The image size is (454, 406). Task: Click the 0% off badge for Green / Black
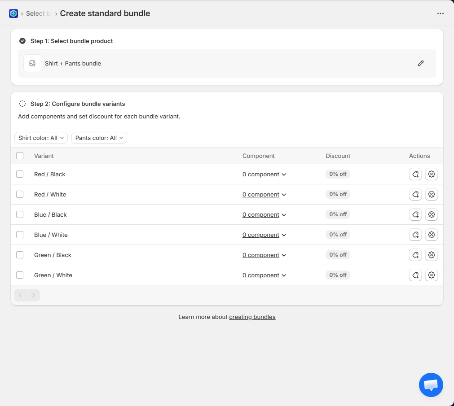click(338, 255)
